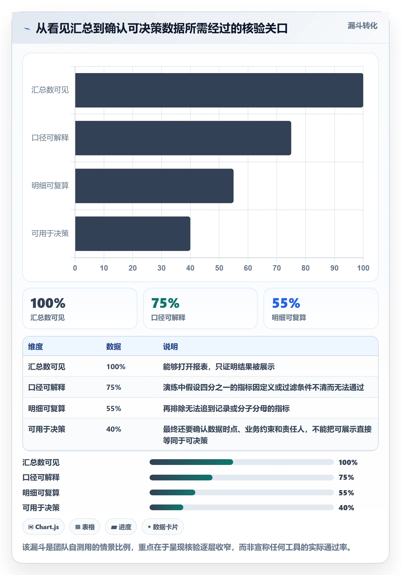This screenshot has height=575, width=401.
Task: Click the 可用于决策 chart axis label
Action: point(50,234)
